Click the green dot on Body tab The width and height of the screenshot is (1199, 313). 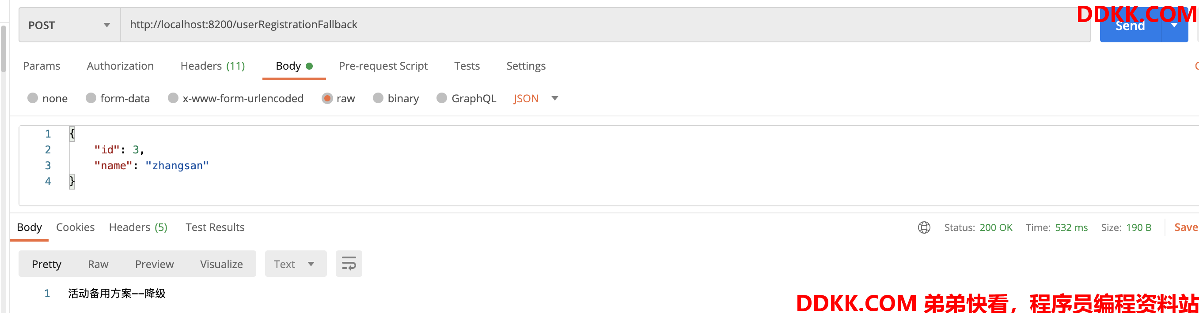[x=309, y=66]
